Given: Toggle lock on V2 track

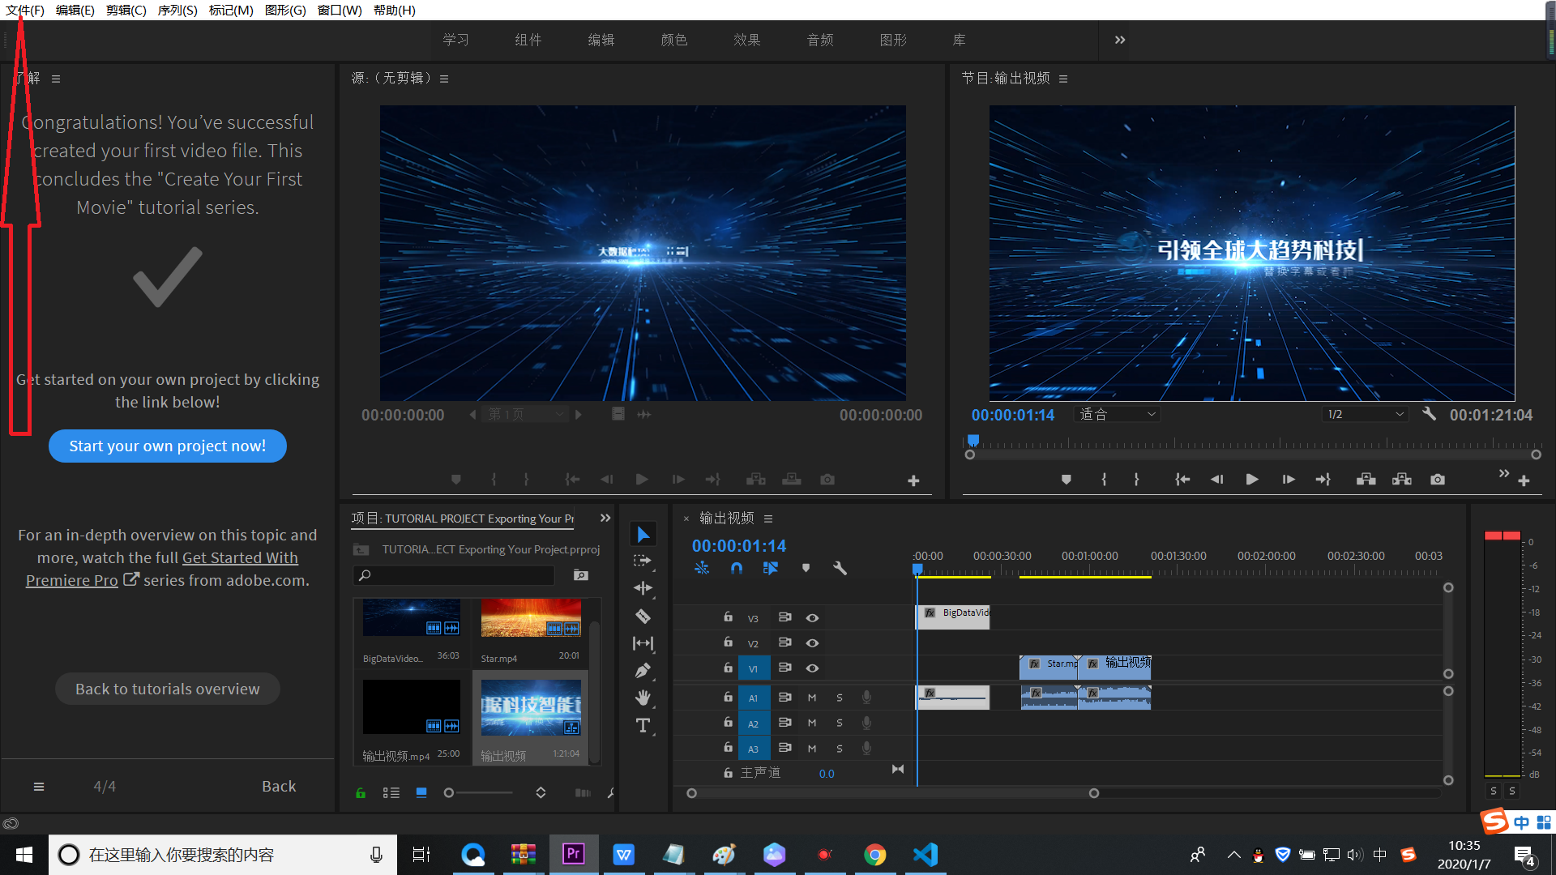Looking at the screenshot, I should click(x=728, y=642).
